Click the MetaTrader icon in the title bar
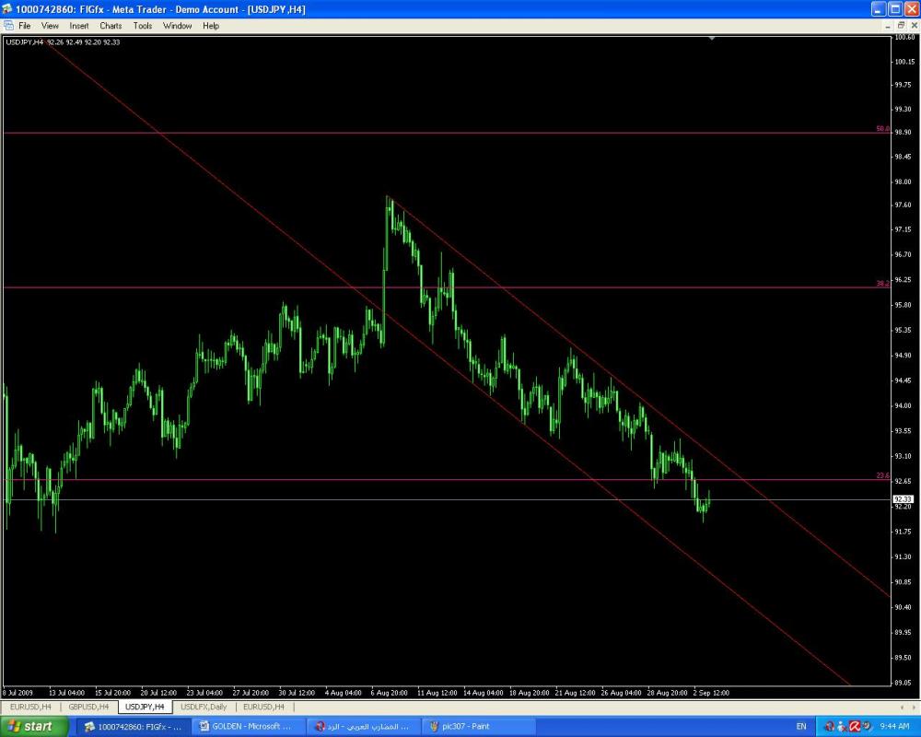 coord(6,9)
